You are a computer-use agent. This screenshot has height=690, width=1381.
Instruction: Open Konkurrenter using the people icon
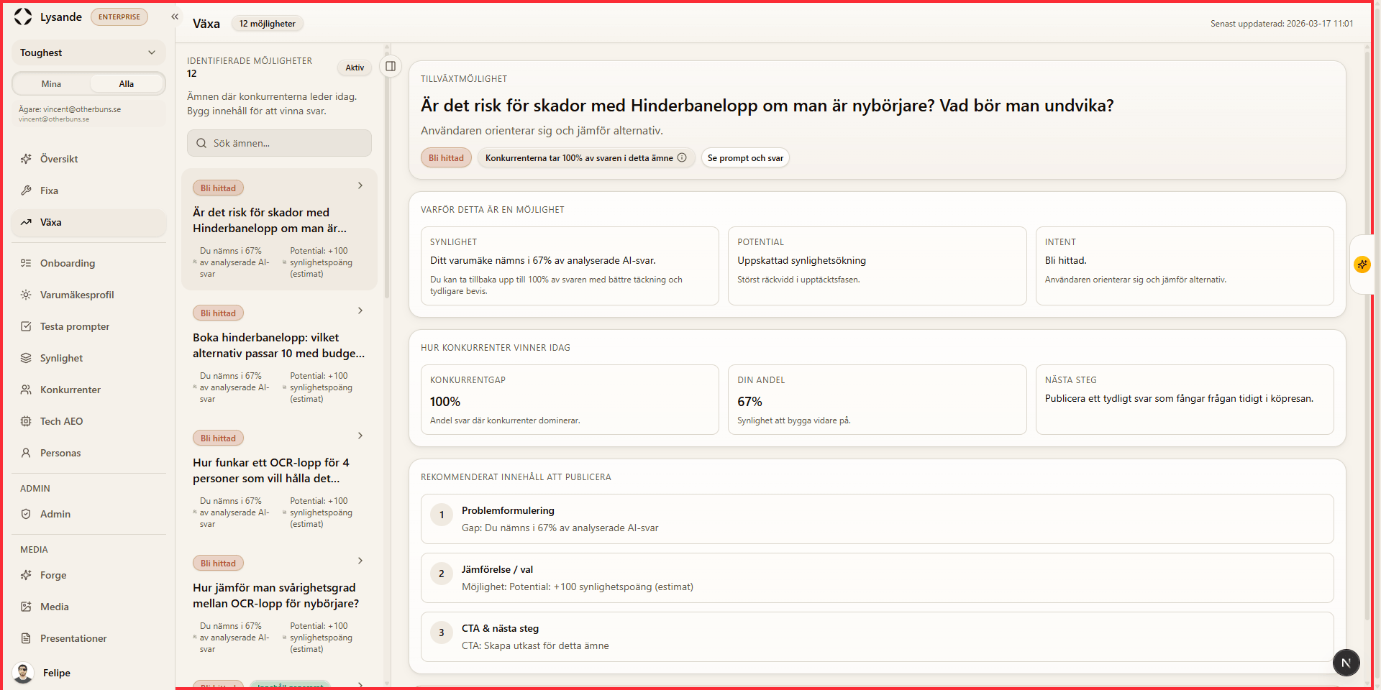26,390
